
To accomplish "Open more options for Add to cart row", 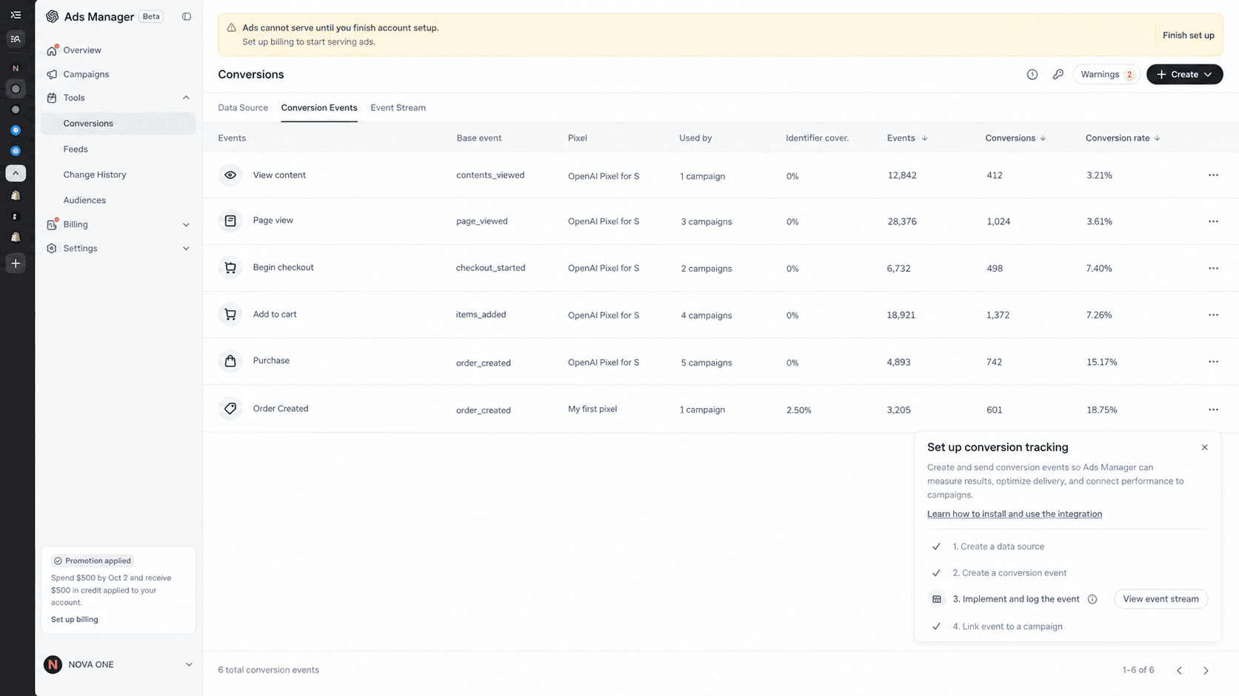I will coord(1213,315).
